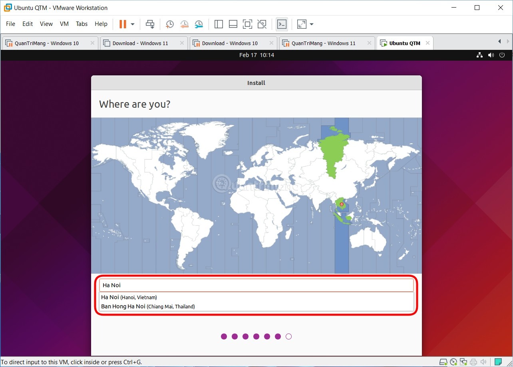Image resolution: width=513 pixels, height=367 pixels.
Task: Maximize the VMware Workstation window
Action: coord(477,8)
